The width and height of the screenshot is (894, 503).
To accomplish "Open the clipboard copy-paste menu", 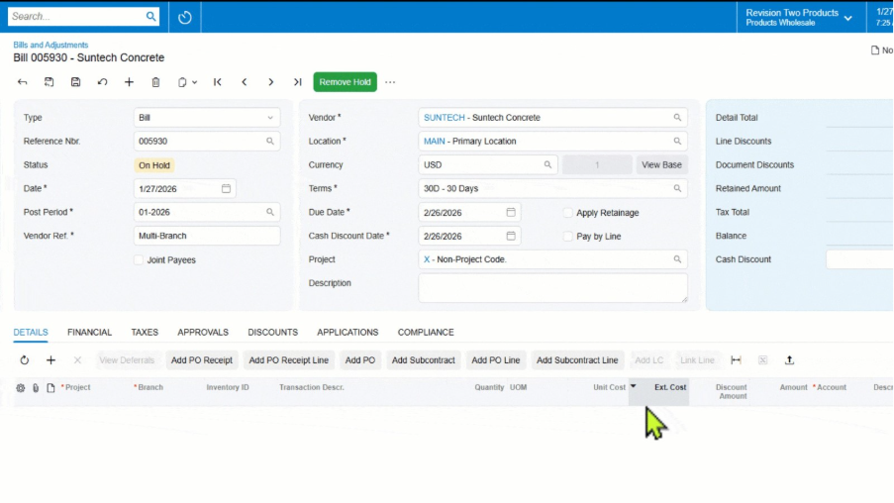I will click(x=187, y=82).
